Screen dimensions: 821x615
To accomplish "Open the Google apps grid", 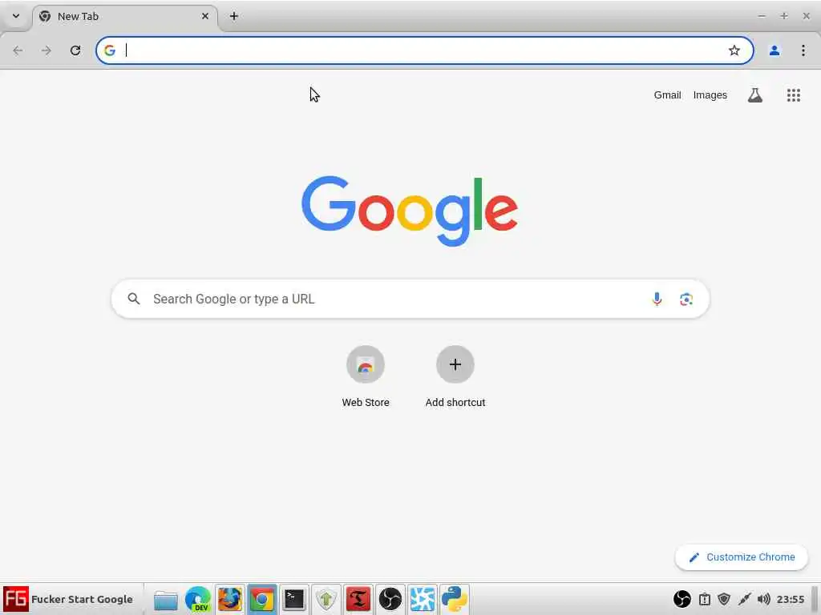I will pos(794,95).
